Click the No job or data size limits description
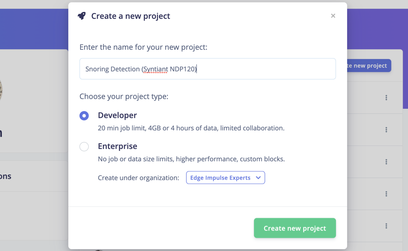Viewport: 408px width, 251px height. [x=191, y=159]
